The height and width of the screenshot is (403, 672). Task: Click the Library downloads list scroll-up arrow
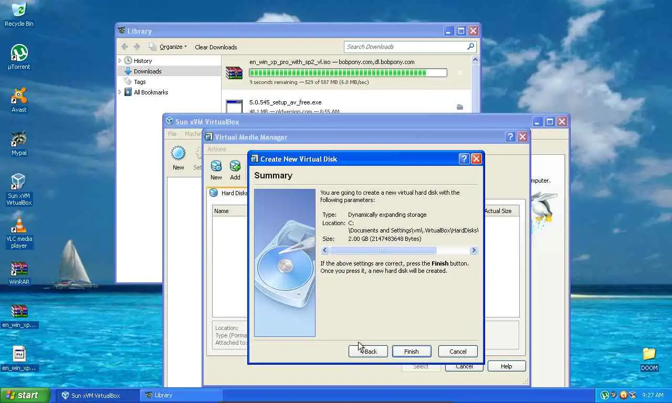tap(476, 60)
